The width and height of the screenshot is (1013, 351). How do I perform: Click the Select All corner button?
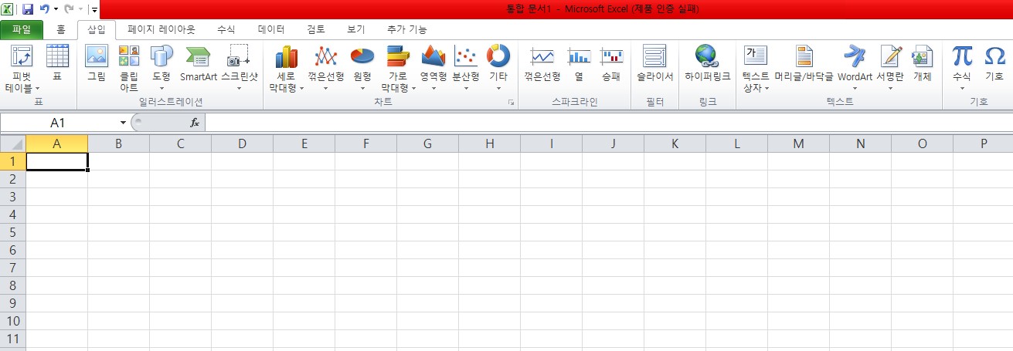(x=13, y=143)
